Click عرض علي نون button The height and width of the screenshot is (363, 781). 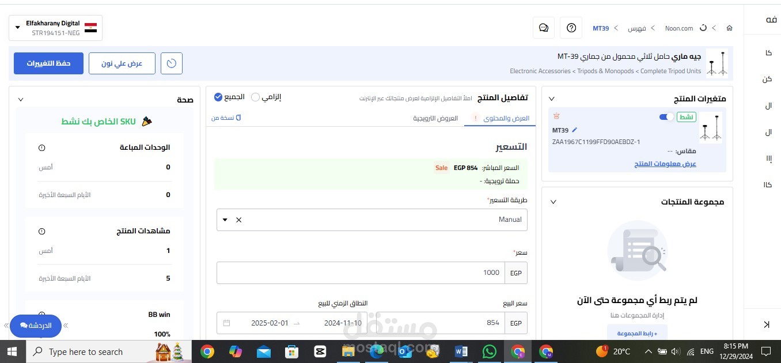point(122,63)
